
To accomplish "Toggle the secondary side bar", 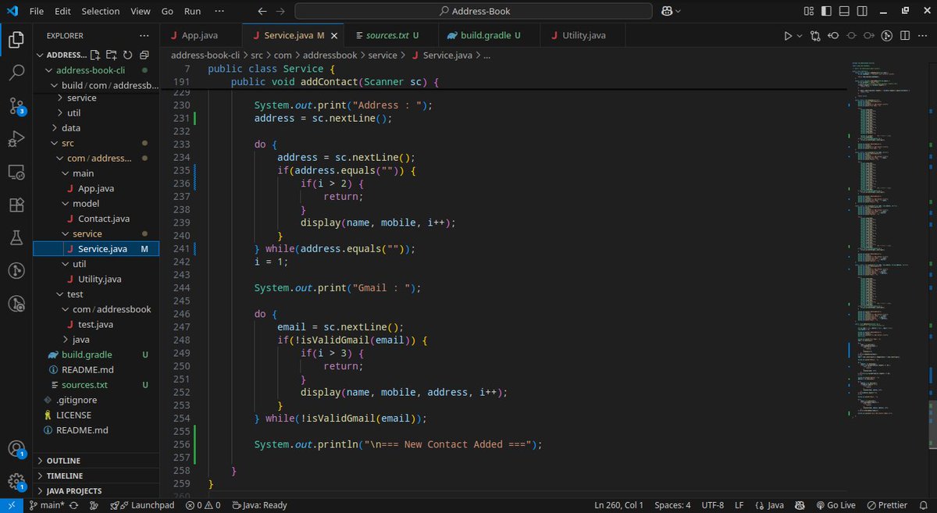I will click(864, 11).
